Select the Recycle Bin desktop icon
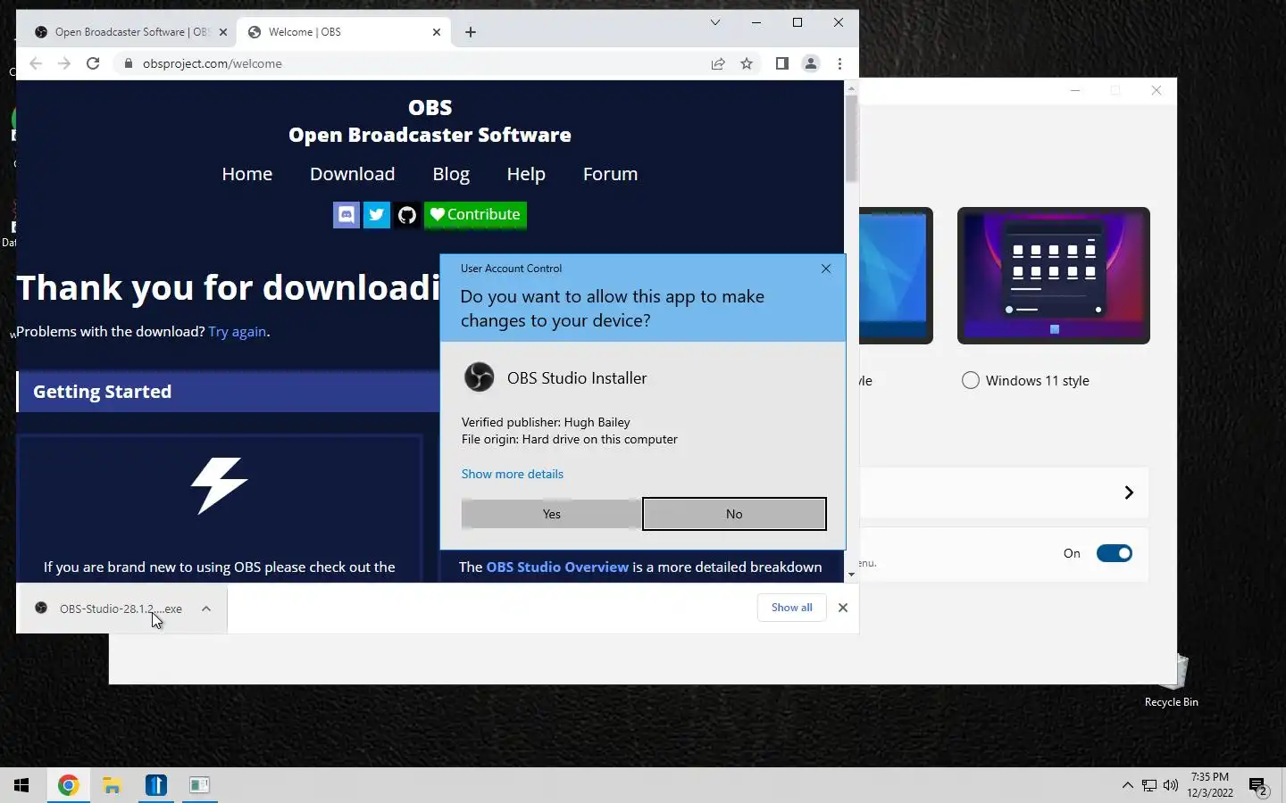Image resolution: width=1286 pixels, height=803 pixels. tap(1172, 681)
